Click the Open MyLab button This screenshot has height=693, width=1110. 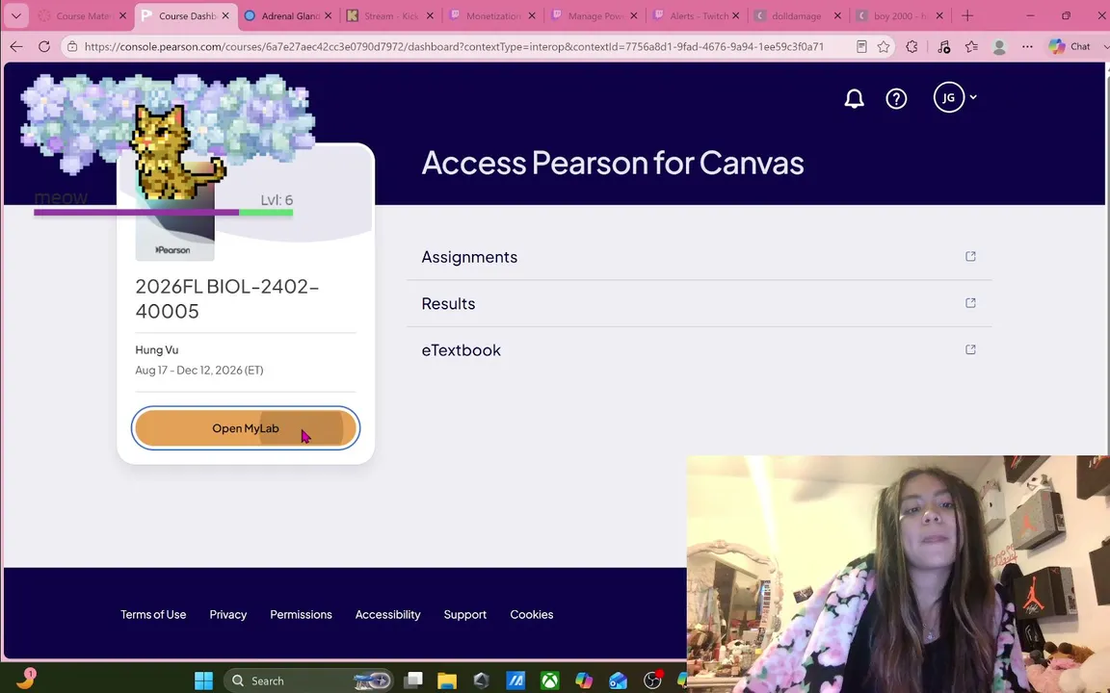coord(246,427)
